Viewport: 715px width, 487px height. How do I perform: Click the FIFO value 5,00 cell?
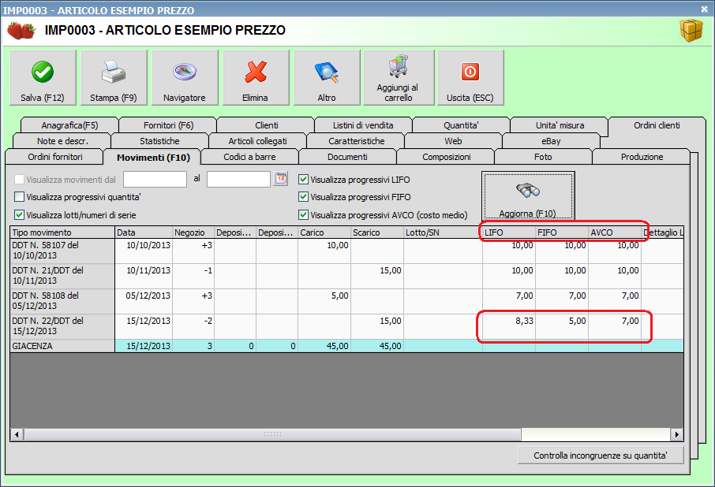[x=562, y=326]
